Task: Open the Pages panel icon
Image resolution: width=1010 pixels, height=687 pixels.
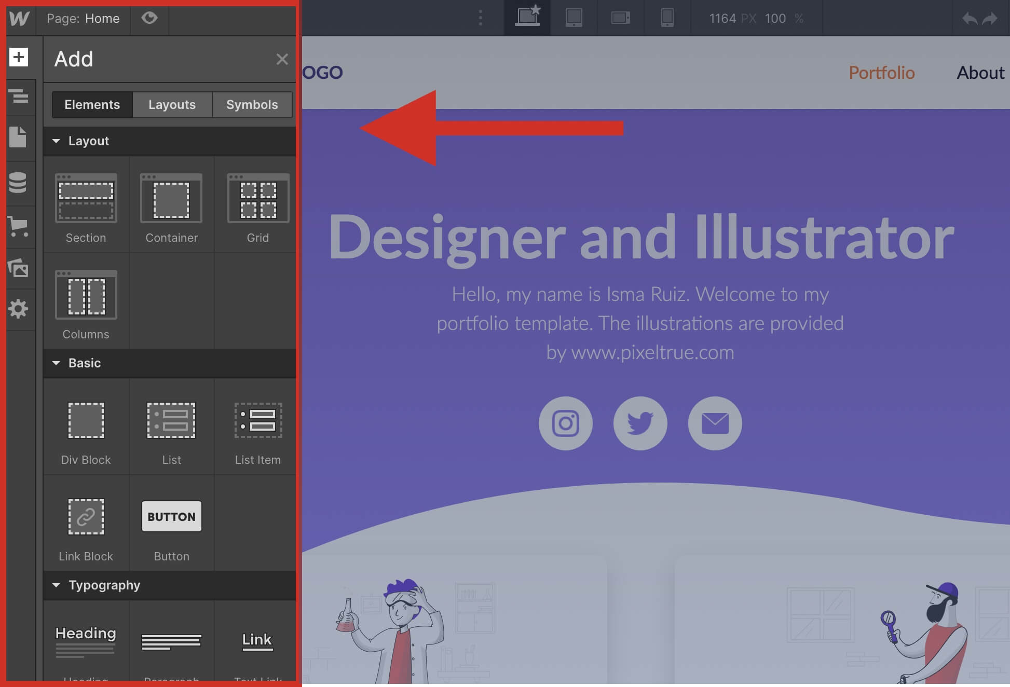Action: [18, 137]
